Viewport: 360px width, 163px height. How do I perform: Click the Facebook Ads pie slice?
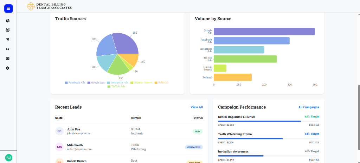click(105, 46)
